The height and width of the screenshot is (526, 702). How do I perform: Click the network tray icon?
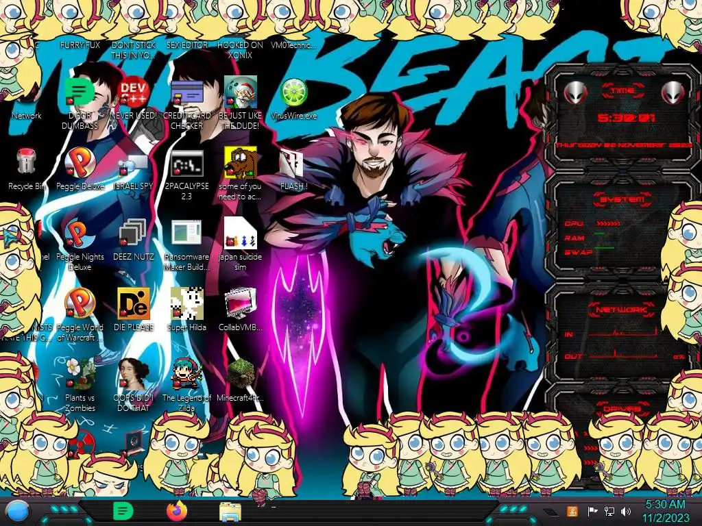[609, 511]
